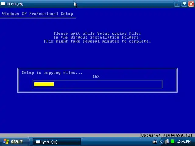Click the network computers tray icon
The image size is (195, 146).
tap(167, 141)
